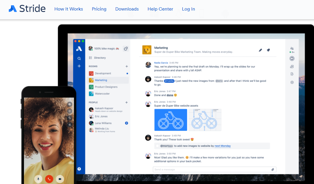
Task: Click the bell icon in room header
Action: tap(268, 50)
